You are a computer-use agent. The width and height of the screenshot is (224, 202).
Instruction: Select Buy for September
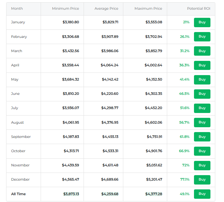click(202, 137)
